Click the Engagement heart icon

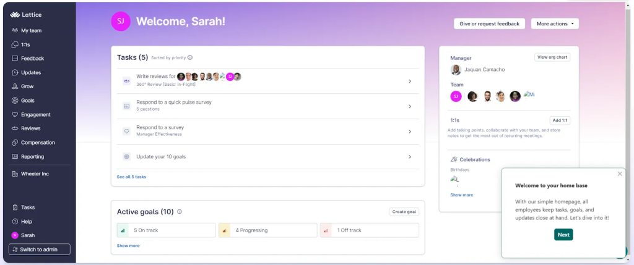pyautogui.click(x=15, y=115)
